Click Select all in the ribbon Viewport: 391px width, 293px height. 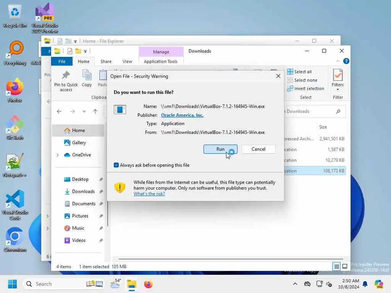click(300, 72)
